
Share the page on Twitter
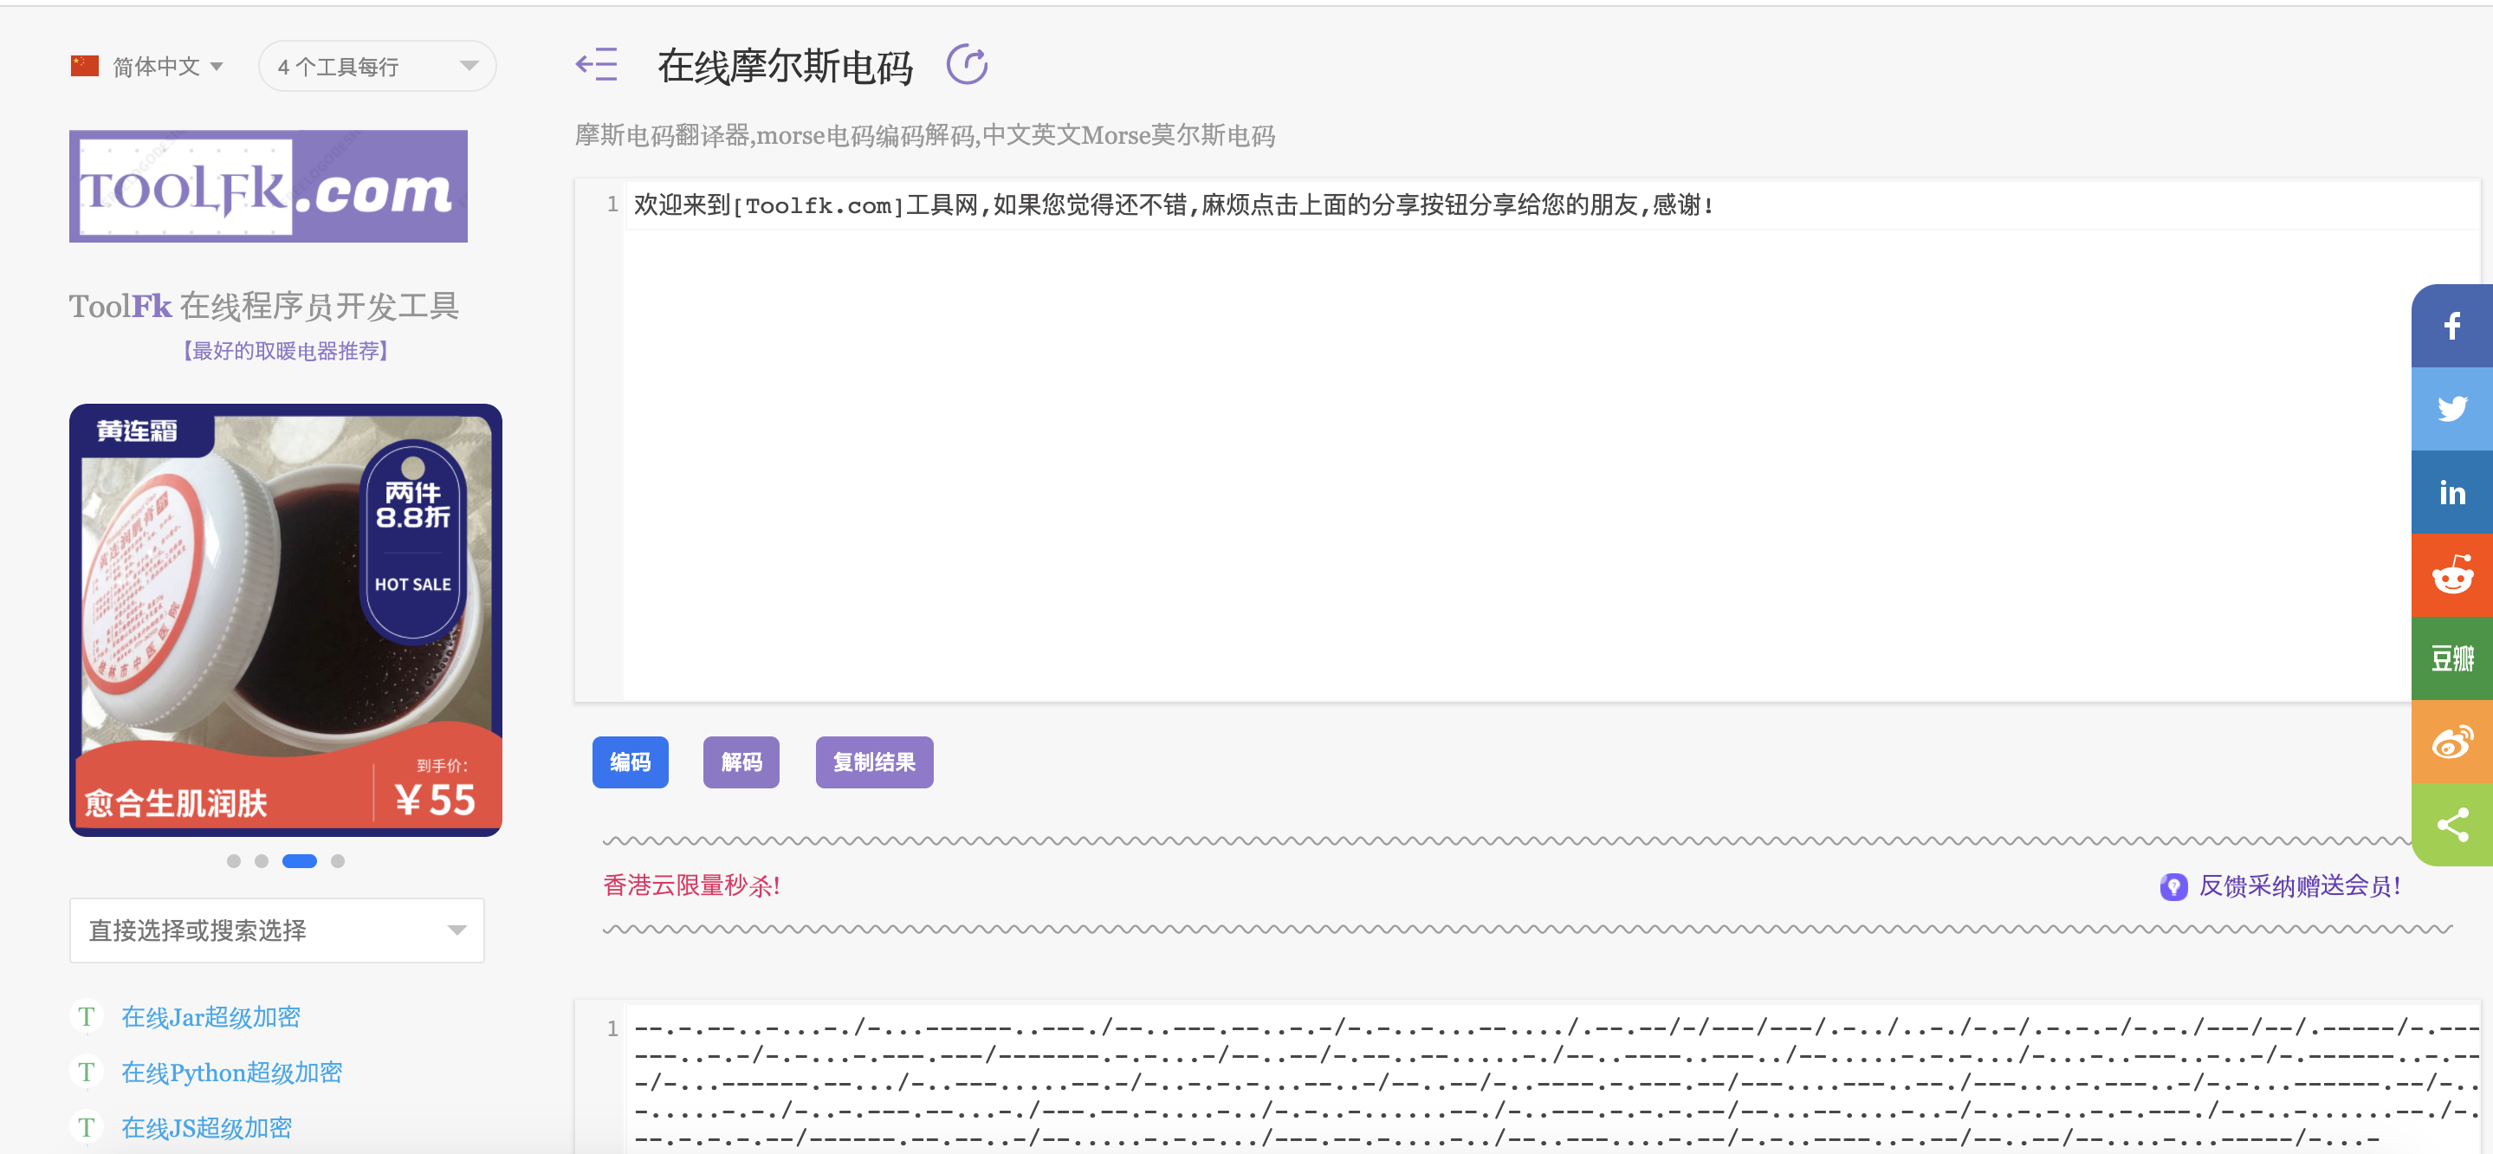pyautogui.click(x=2451, y=409)
